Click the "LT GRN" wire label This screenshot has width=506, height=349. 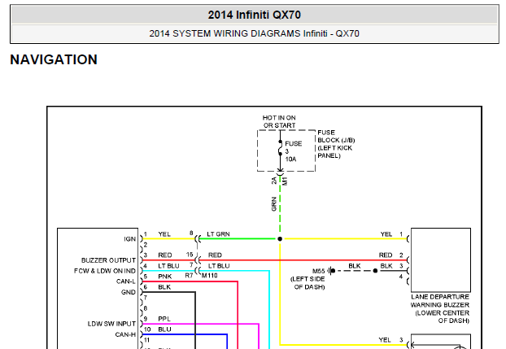pyautogui.click(x=219, y=234)
